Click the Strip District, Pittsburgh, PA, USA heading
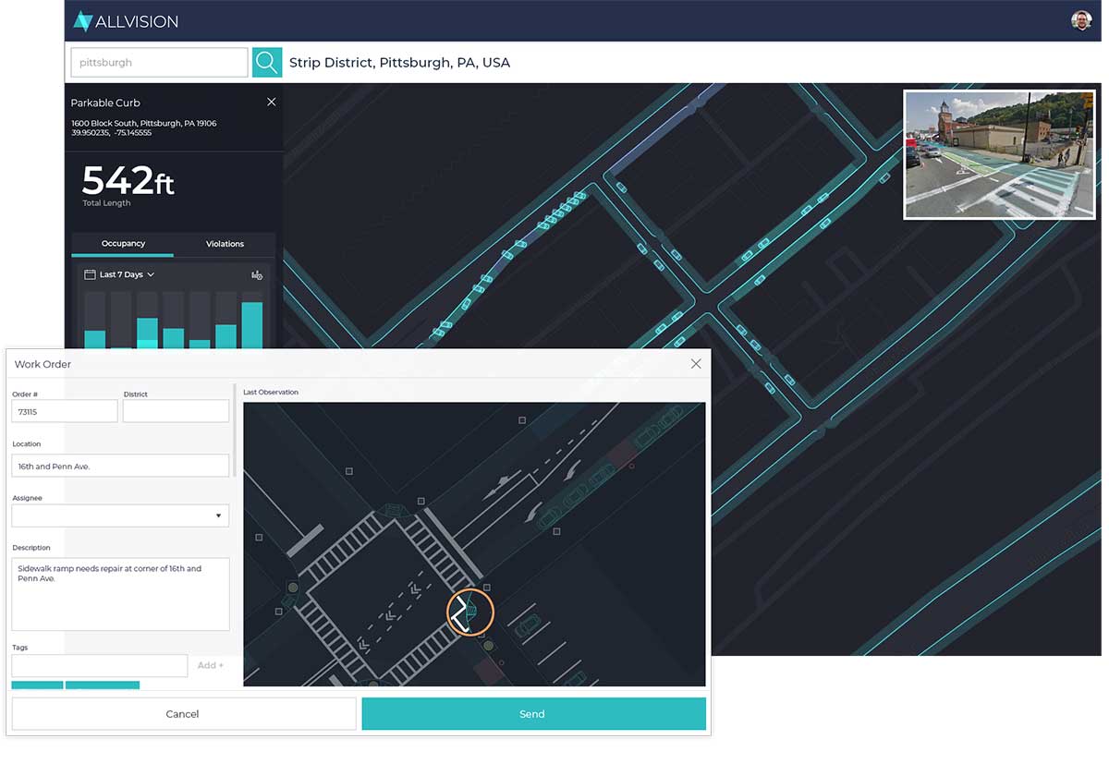Screen dimensions: 1109x764 pos(399,63)
